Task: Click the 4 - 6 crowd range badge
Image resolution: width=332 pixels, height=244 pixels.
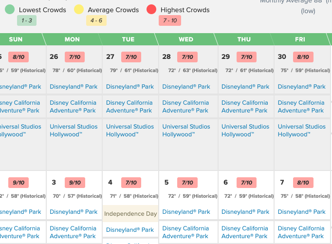Action: pyautogui.click(x=96, y=20)
